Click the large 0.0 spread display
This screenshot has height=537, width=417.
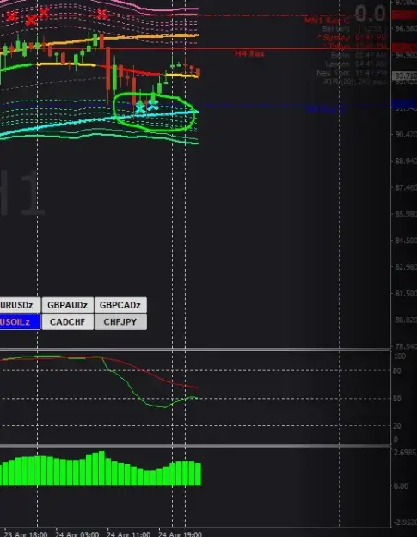click(370, 14)
